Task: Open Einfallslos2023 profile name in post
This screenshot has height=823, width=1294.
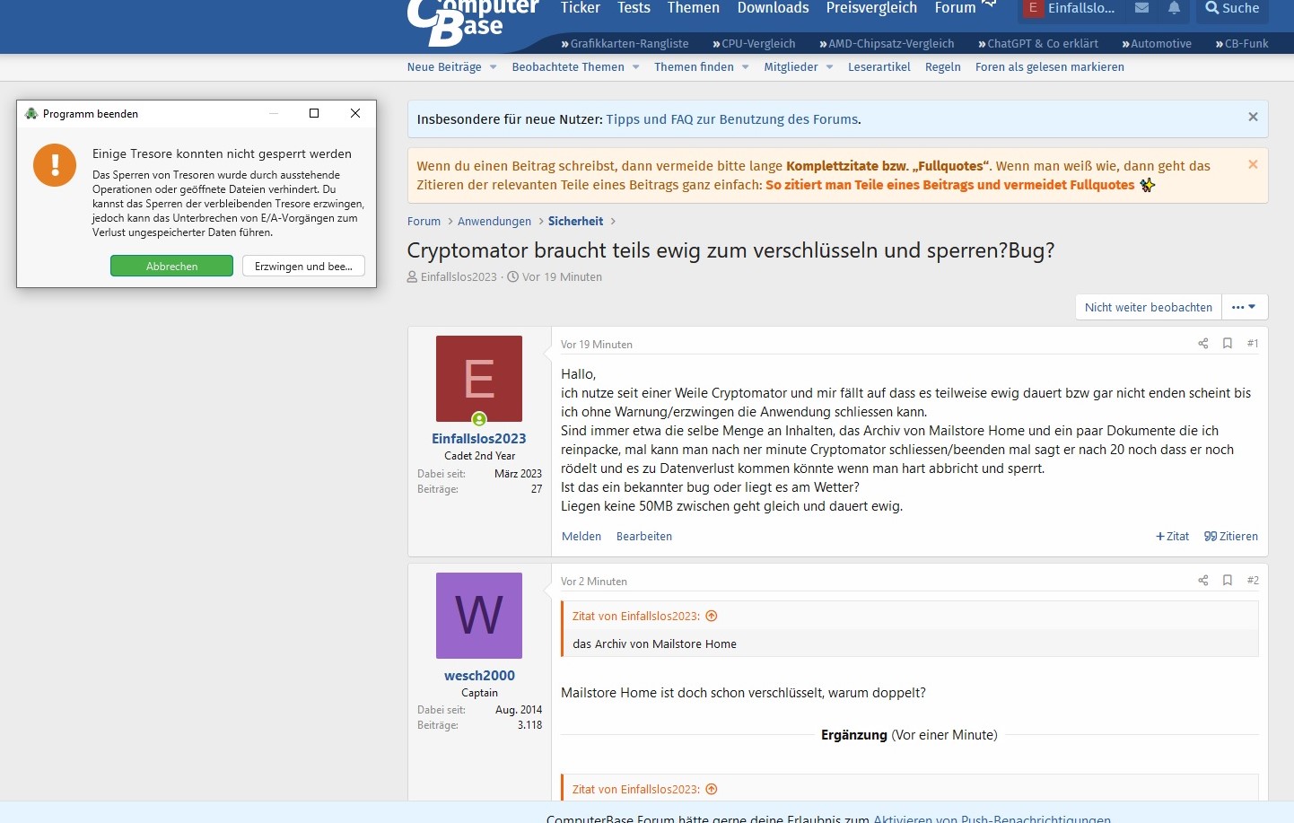Action: 479,439
